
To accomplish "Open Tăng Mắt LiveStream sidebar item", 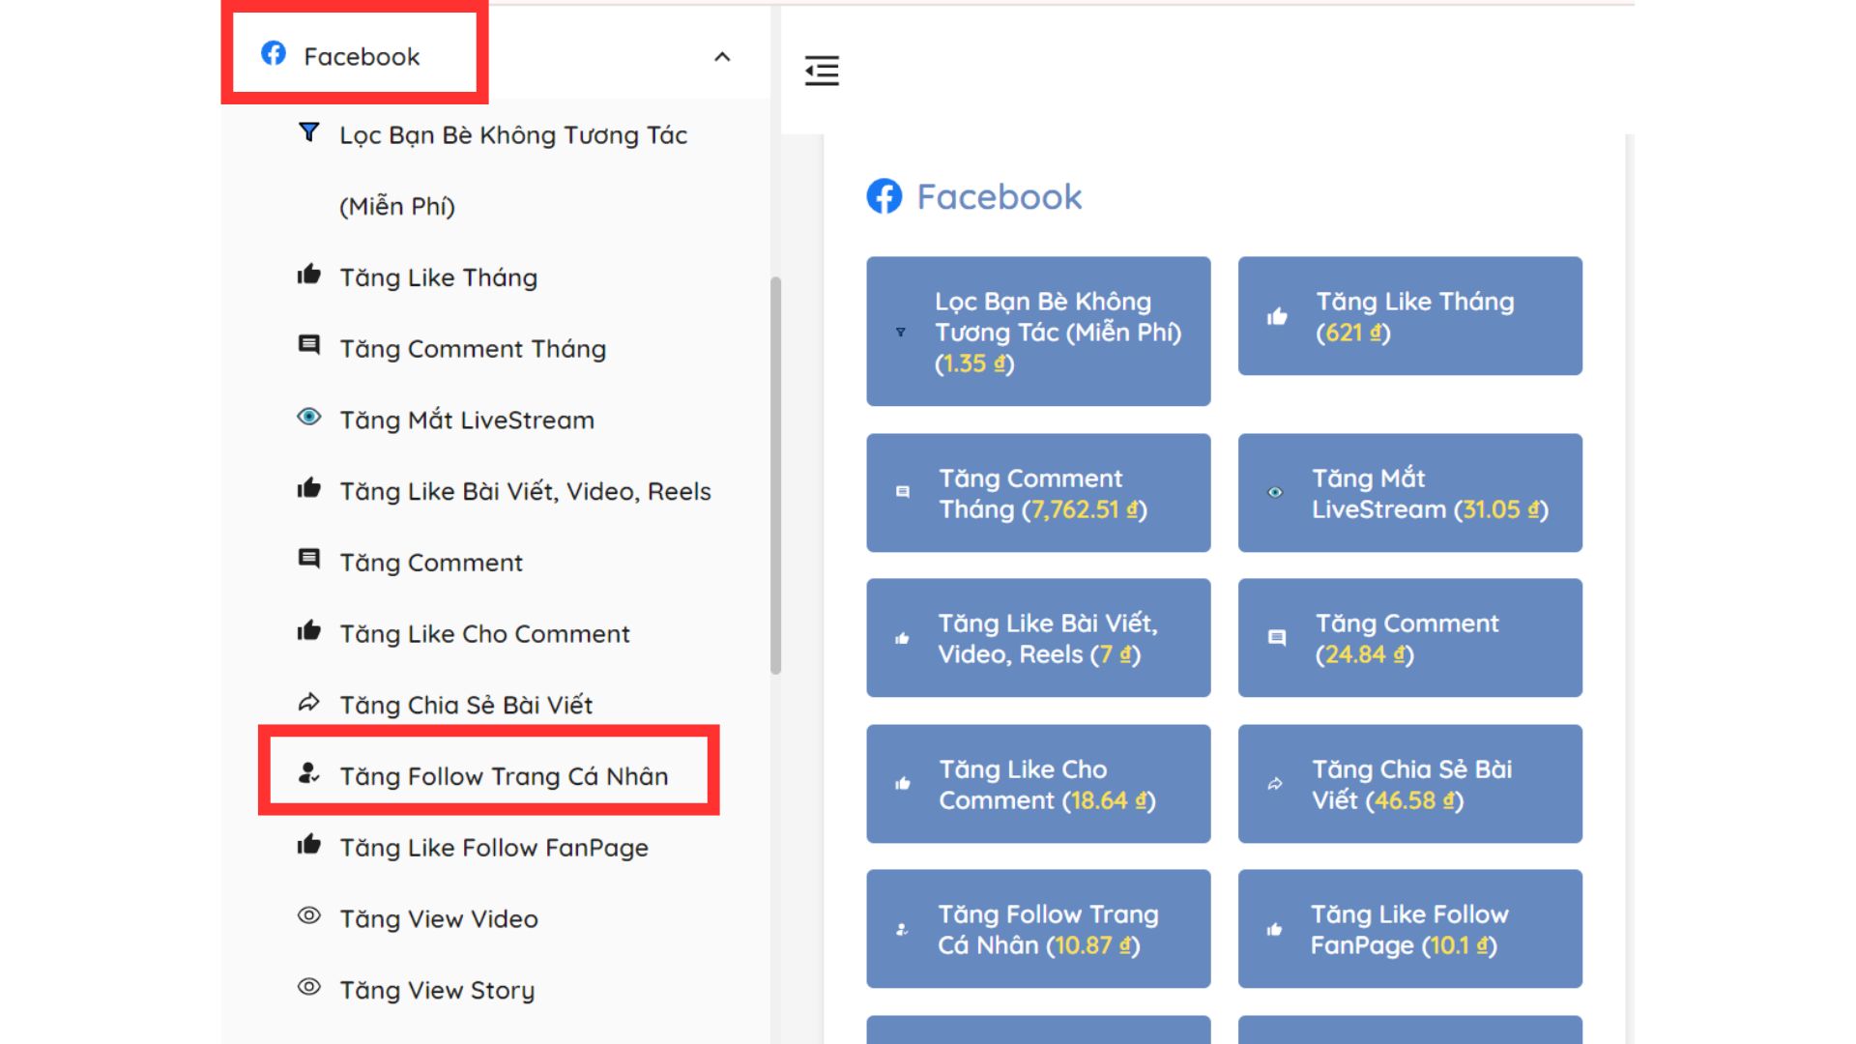I will (467, 420).
